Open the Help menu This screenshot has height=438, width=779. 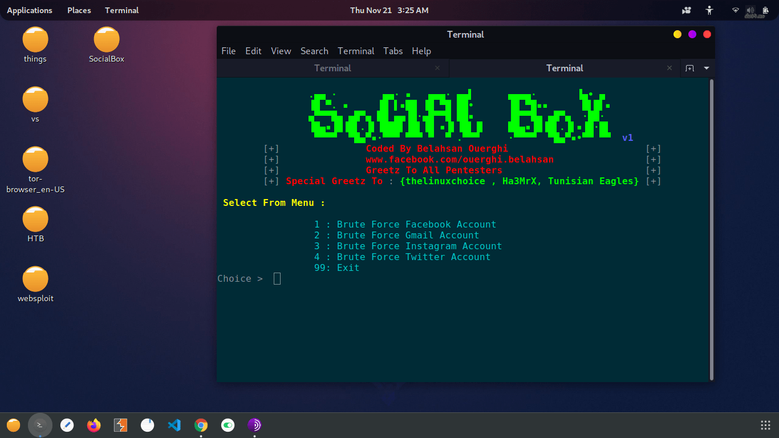point(421,51)
